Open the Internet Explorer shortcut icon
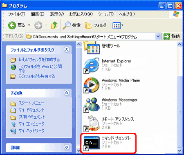 pos(92,65)
